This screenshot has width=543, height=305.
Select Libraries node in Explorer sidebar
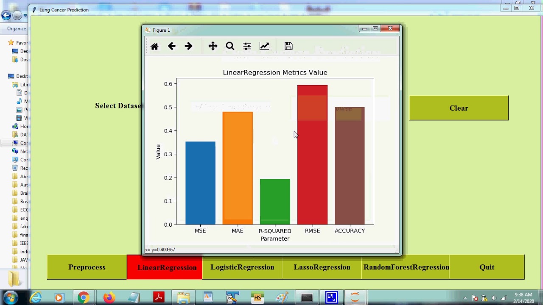21,85
